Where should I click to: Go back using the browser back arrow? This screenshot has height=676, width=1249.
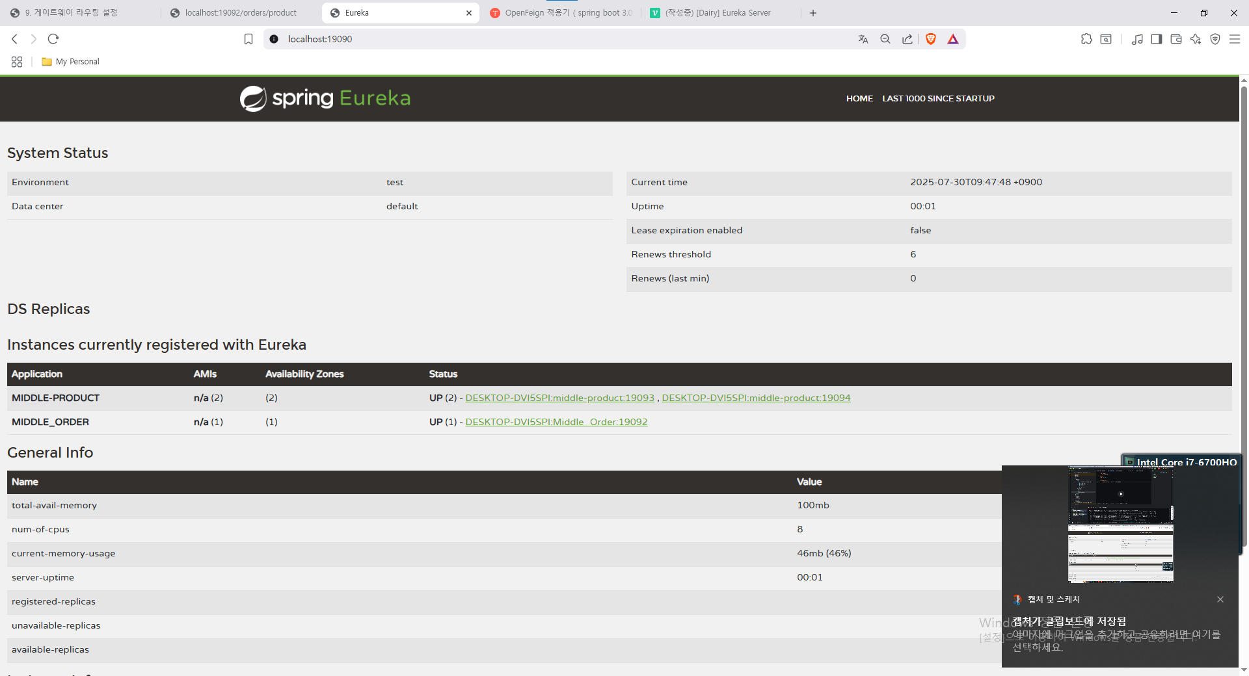[x=14, y=39]
